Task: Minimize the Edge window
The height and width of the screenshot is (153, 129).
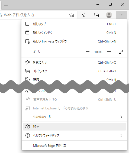Action: tap(98, 4)
